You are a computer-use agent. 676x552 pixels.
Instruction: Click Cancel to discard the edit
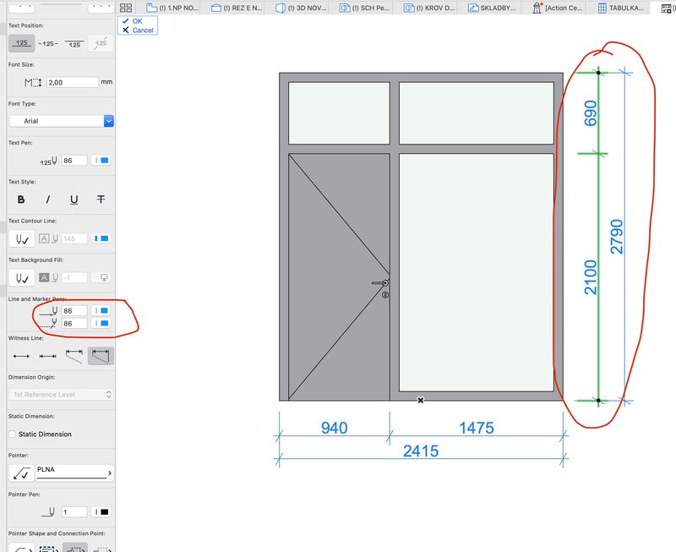(x=138, y=30)
